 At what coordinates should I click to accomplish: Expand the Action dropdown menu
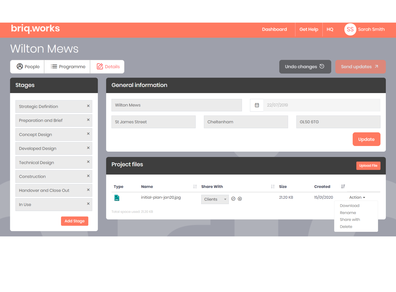[x=357, y=197]
